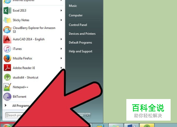The height and width of the screenshot is (127, 177).
Task: Launch iTunes via its music note icon
Action: [x=7, y=49]
